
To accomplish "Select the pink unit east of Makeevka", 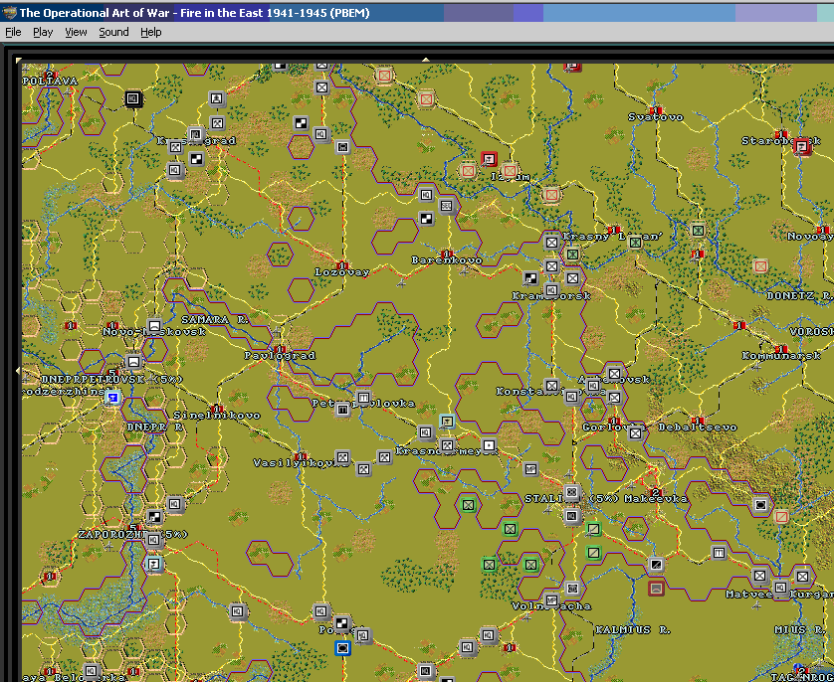I will click(781, 516).
